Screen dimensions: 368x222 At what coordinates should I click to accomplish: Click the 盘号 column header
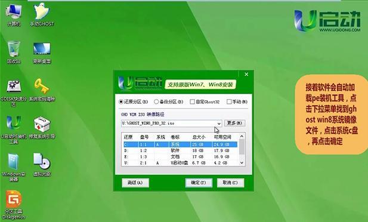coord(144,137)
